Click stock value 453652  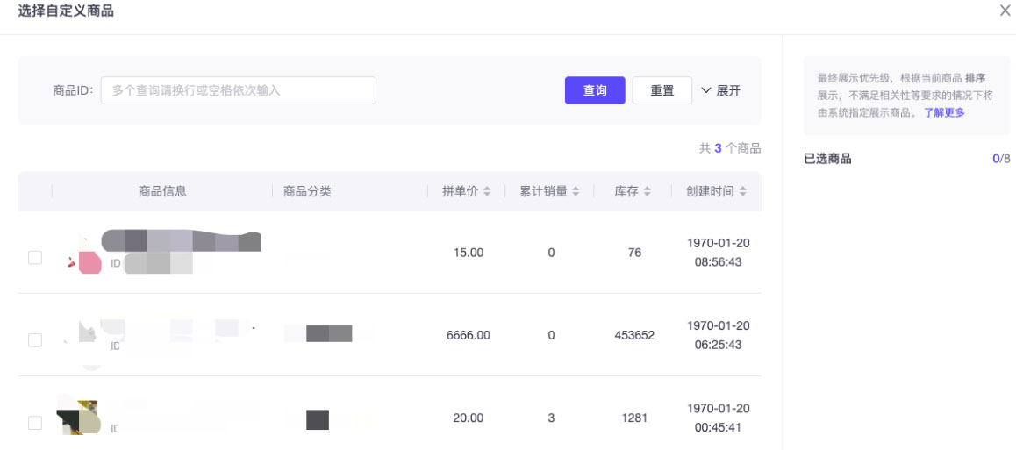[634, 335]
